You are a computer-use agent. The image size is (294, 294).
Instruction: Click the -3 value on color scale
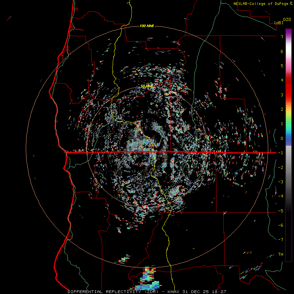click(x=281, y=182)
